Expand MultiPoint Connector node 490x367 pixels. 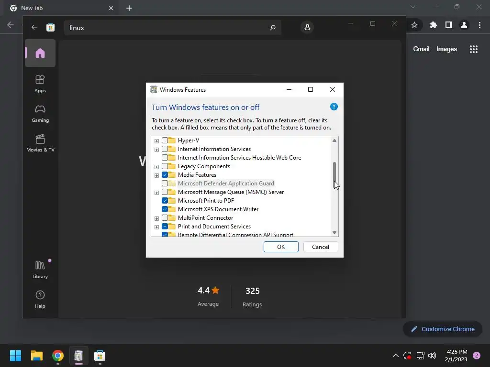[156, 218]
